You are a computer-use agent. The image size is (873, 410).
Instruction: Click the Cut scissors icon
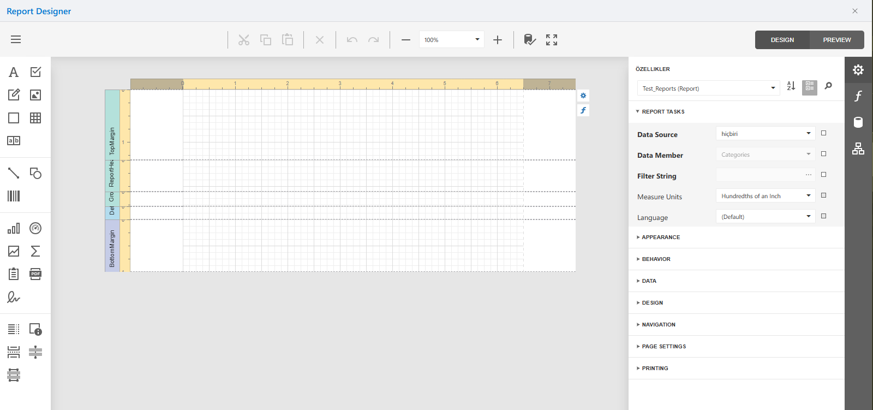pos(244,40)
